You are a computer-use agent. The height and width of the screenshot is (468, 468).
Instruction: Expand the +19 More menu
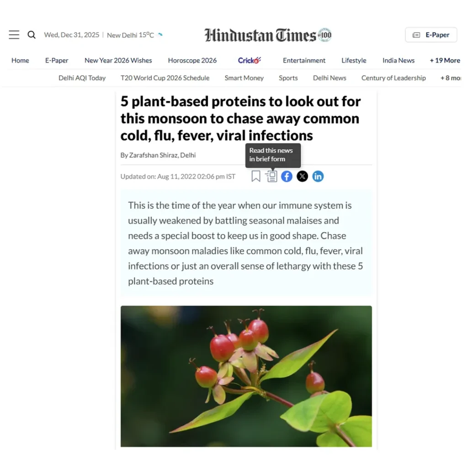pos(445,60)
